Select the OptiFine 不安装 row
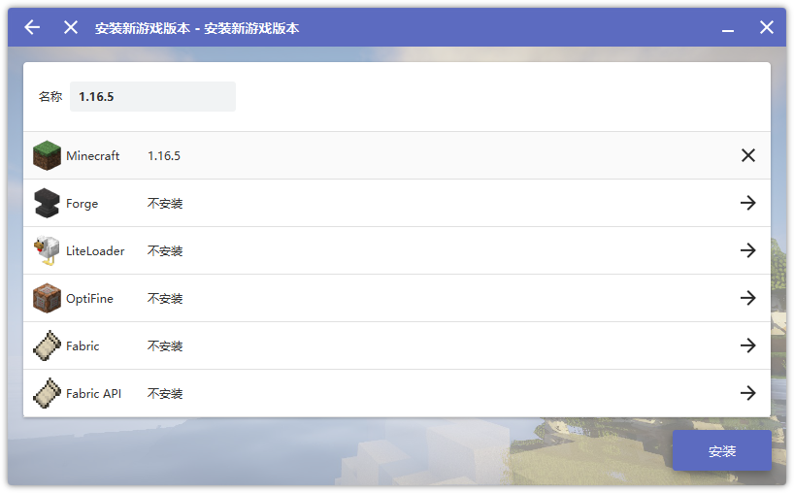This screenshot has width=794, height=493. click(x=388, y=298)
